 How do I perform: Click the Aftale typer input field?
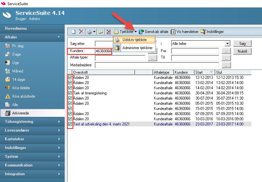120,58
